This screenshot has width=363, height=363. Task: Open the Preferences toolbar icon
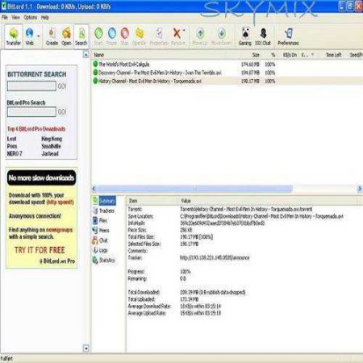(x=288, y=36)
